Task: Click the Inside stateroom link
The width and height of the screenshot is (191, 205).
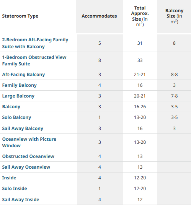Action: click(x=9, y=178)
